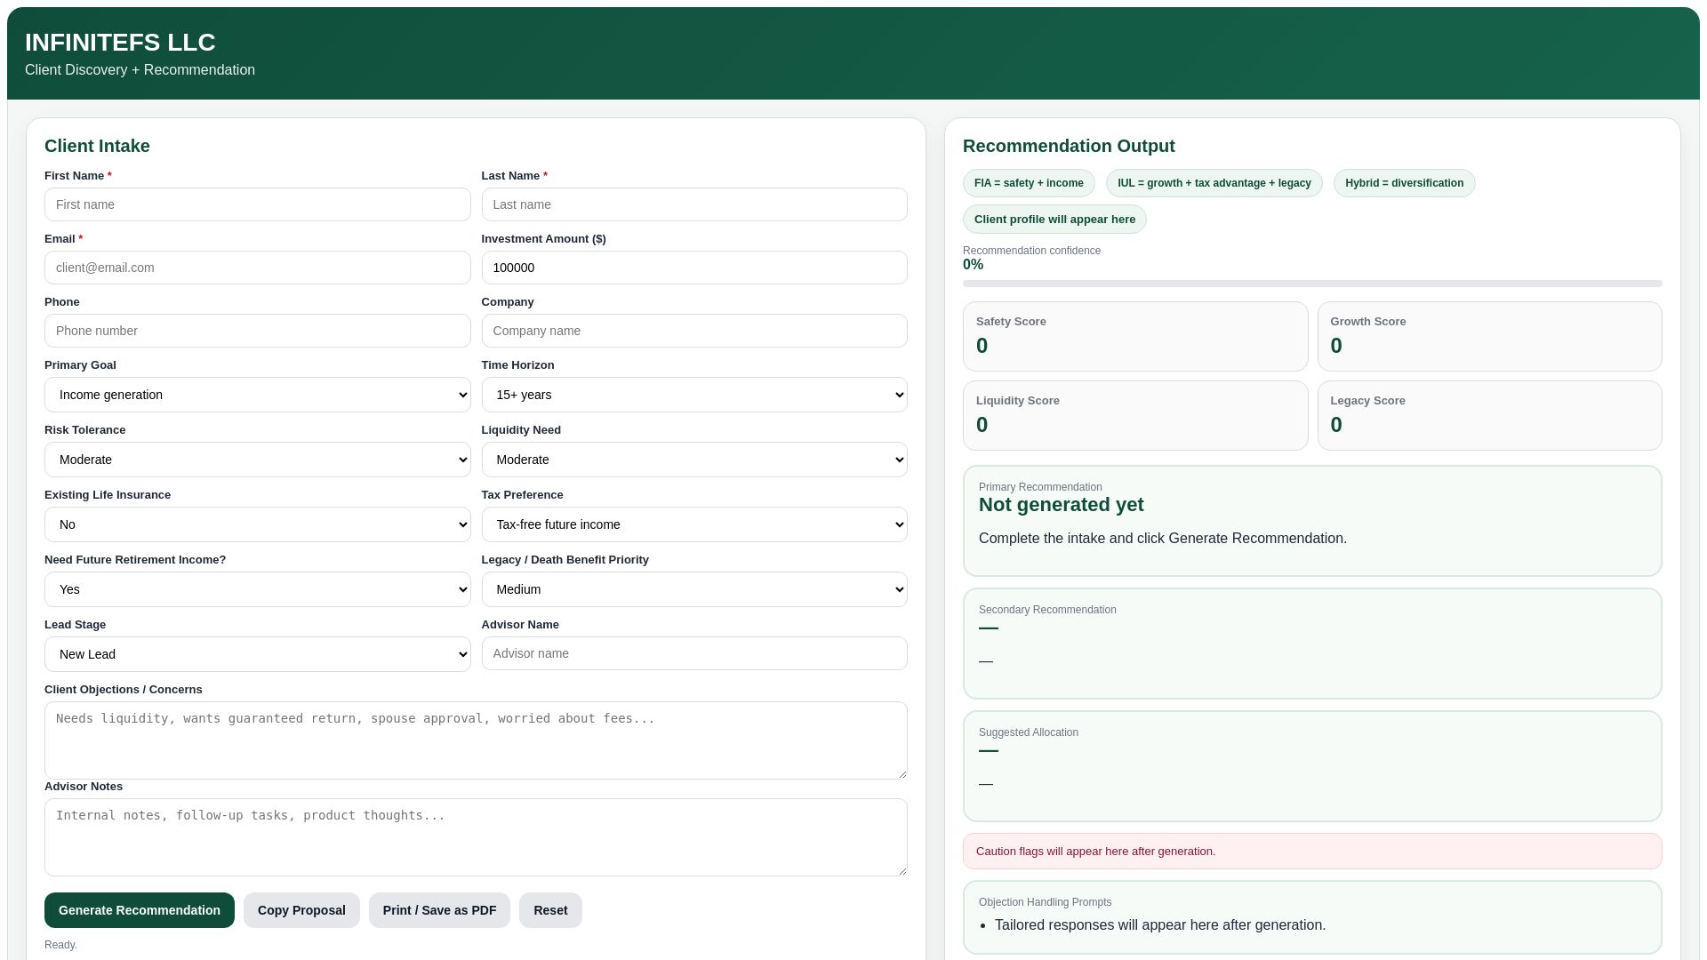Open the Existing Life Insurance dropdown
The width and height of the screenshot is (1707, 960).
coord(257,524)
